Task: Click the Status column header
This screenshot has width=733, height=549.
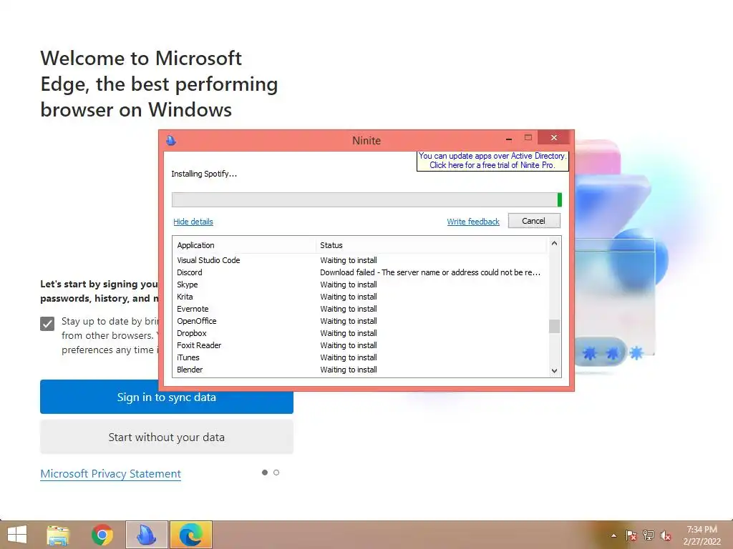Action: 431,245
